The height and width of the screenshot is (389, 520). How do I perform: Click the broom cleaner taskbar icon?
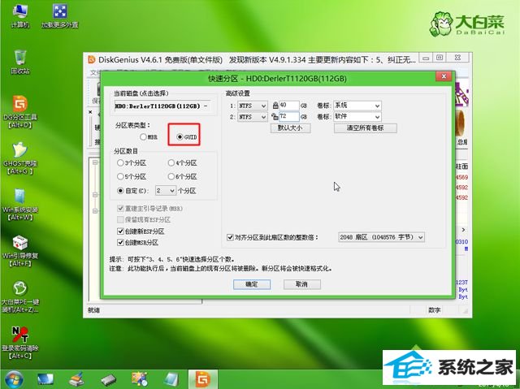click(77, 380)
